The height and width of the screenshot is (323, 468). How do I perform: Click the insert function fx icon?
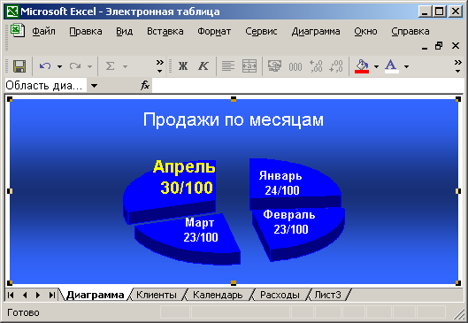tap(145, 86)
